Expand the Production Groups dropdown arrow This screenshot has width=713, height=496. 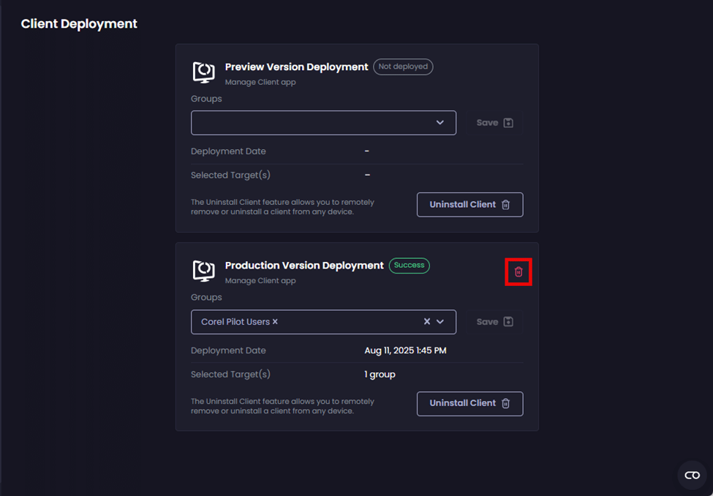pyautogui.click(x=440, y=322)
